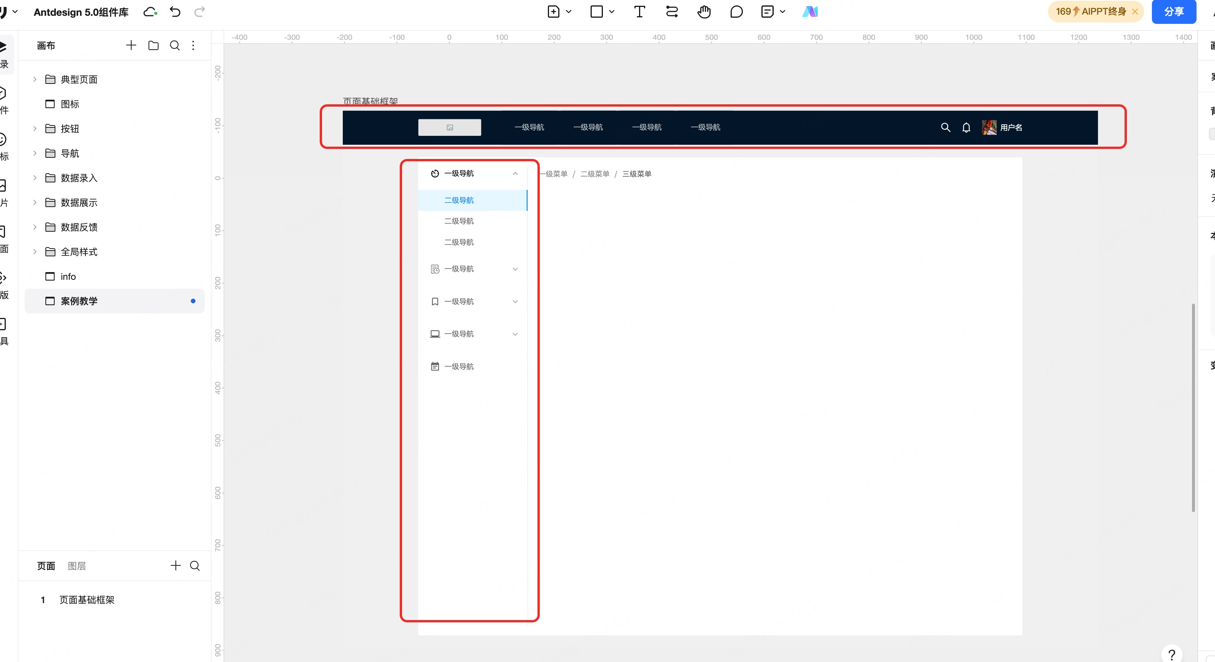This screenshot has height=662, width=1215.
Task: Open the 图标 canvas
Action: coord(114,104)
